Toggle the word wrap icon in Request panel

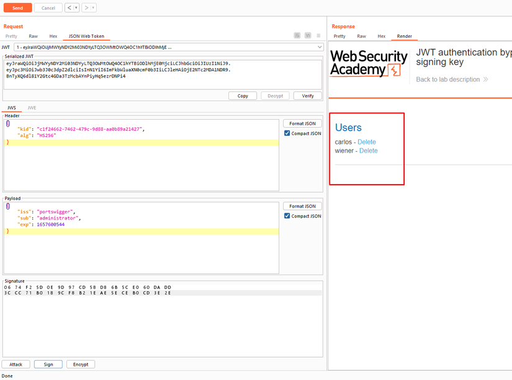[297, 35]
